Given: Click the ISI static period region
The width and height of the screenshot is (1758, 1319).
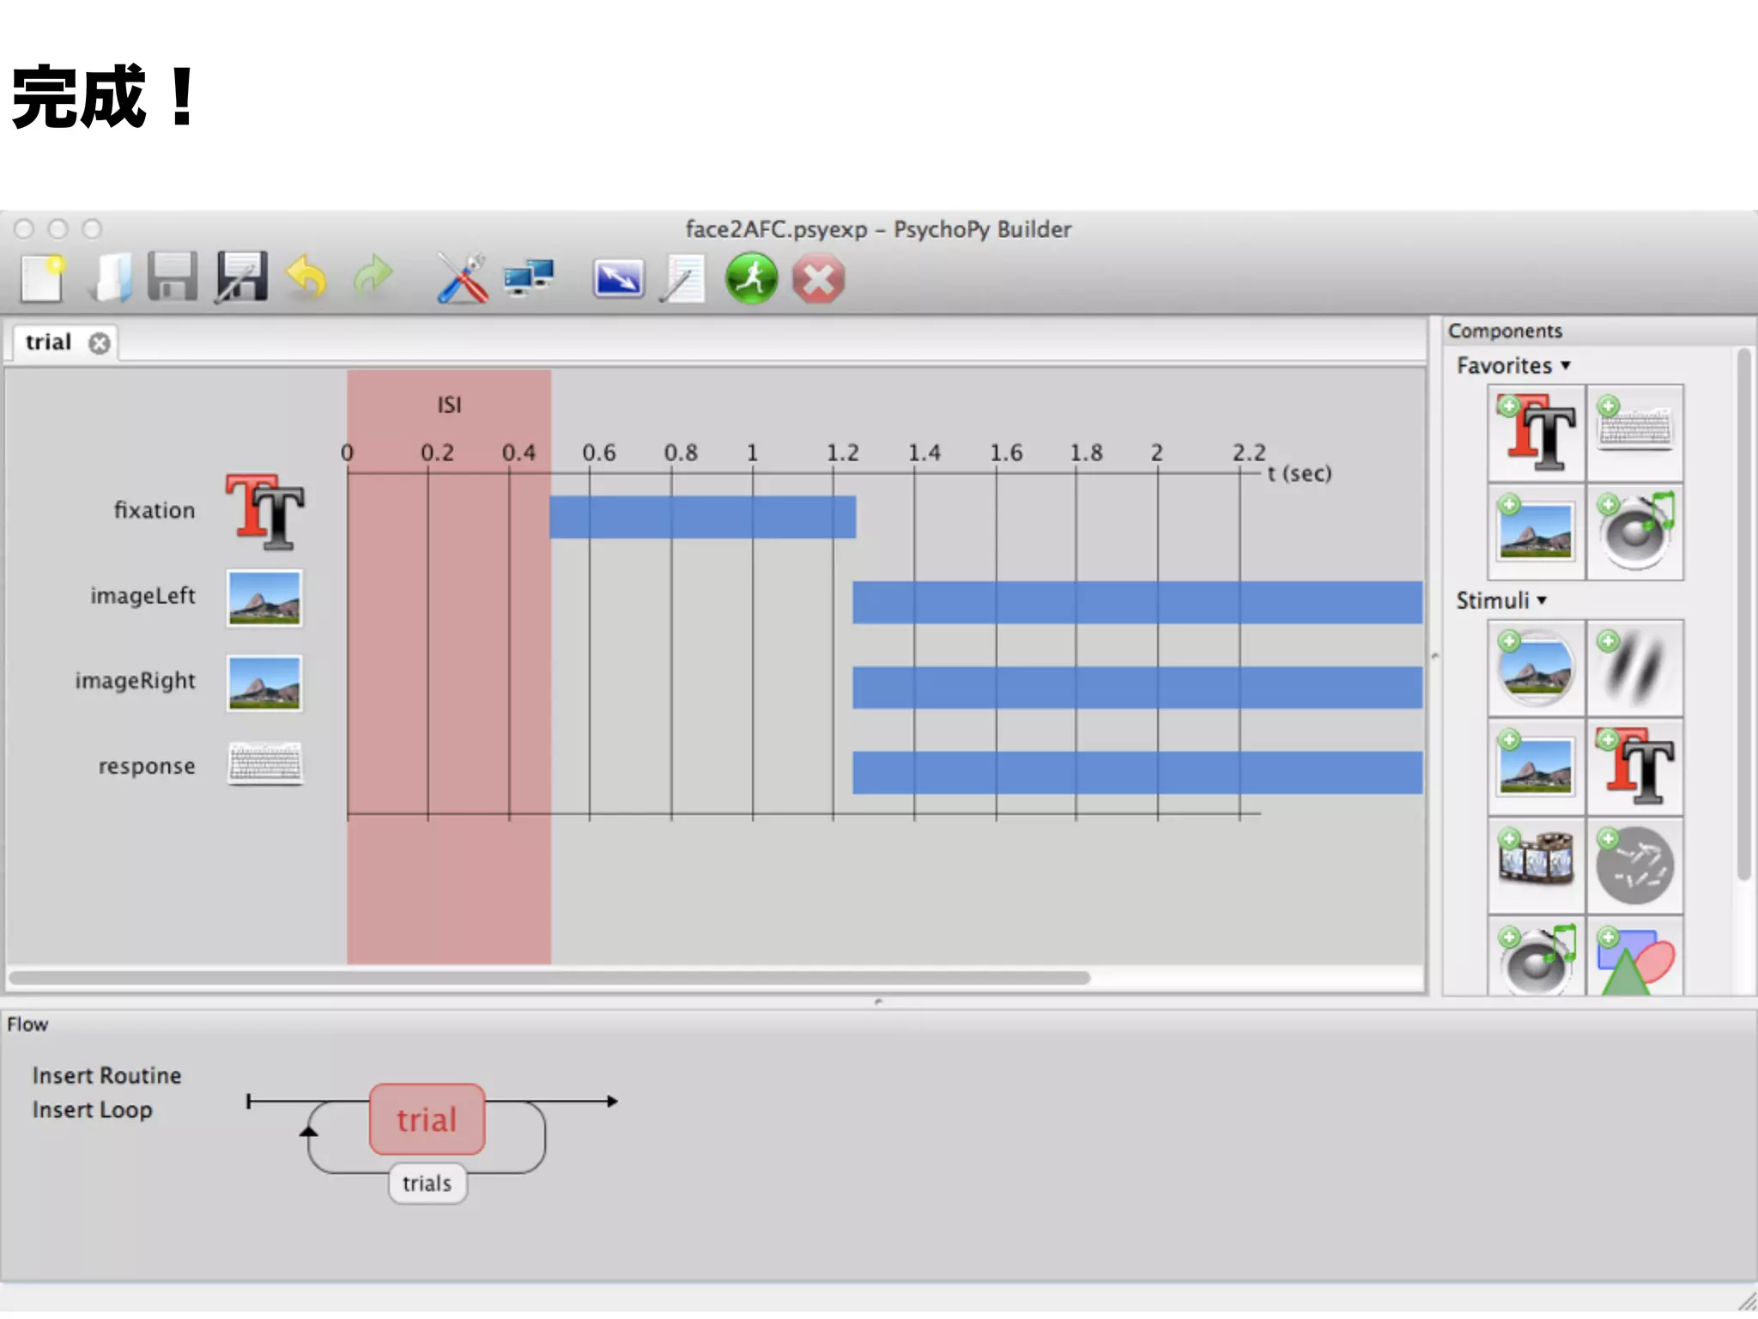Looking at the screenshot, I should pos(449,666).
